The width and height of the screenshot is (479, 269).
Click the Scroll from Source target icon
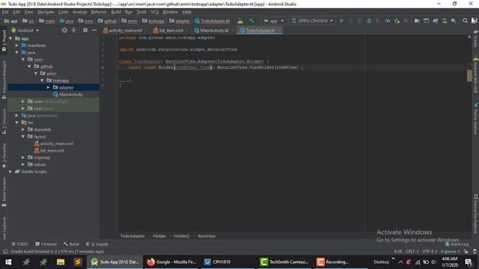tap(64, 30)
